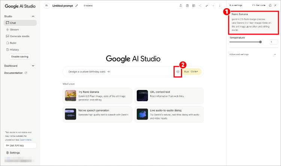
Task: Click the Settings gear icon
Action: 7,153
